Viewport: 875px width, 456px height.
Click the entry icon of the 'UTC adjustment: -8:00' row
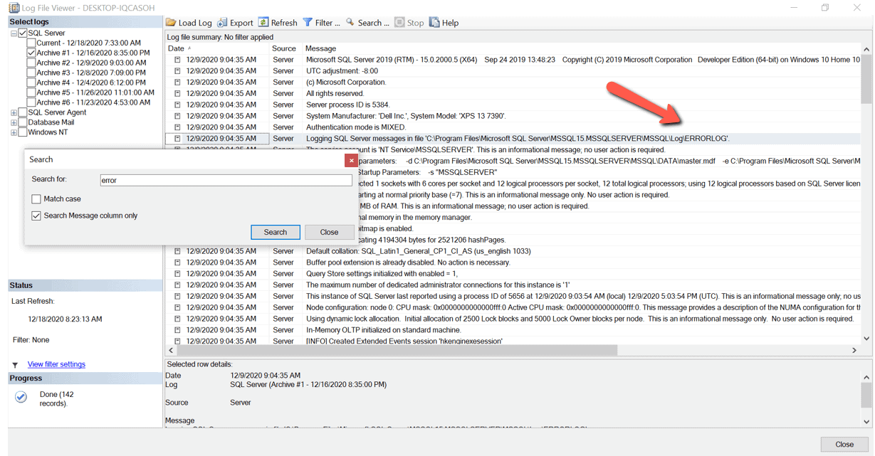(178, 71)
